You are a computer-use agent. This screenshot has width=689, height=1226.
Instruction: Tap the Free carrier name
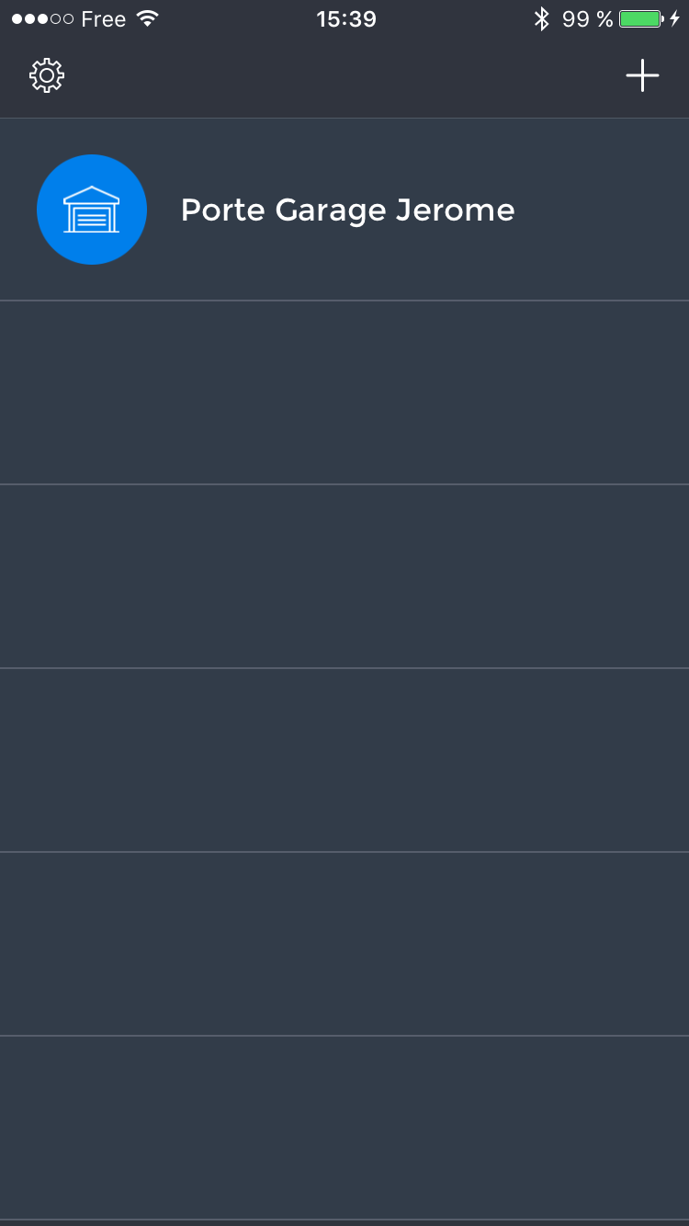point(103,19)
